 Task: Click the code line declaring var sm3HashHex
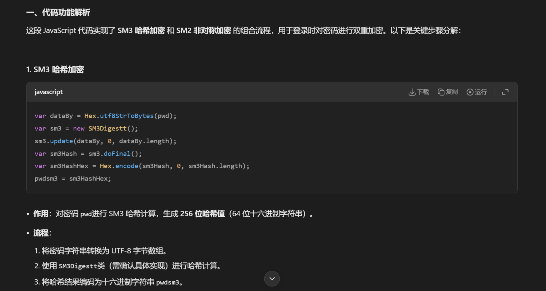point(141,166)
